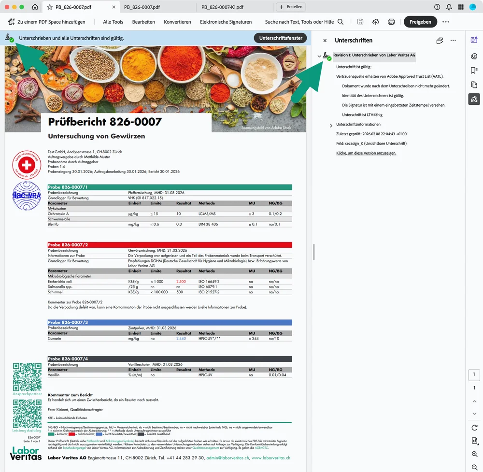This screenshot has width=483, height=472.
Task: Toggle the star on the PB_826-0007.pdf tab
Action: [x=50, y=7]
